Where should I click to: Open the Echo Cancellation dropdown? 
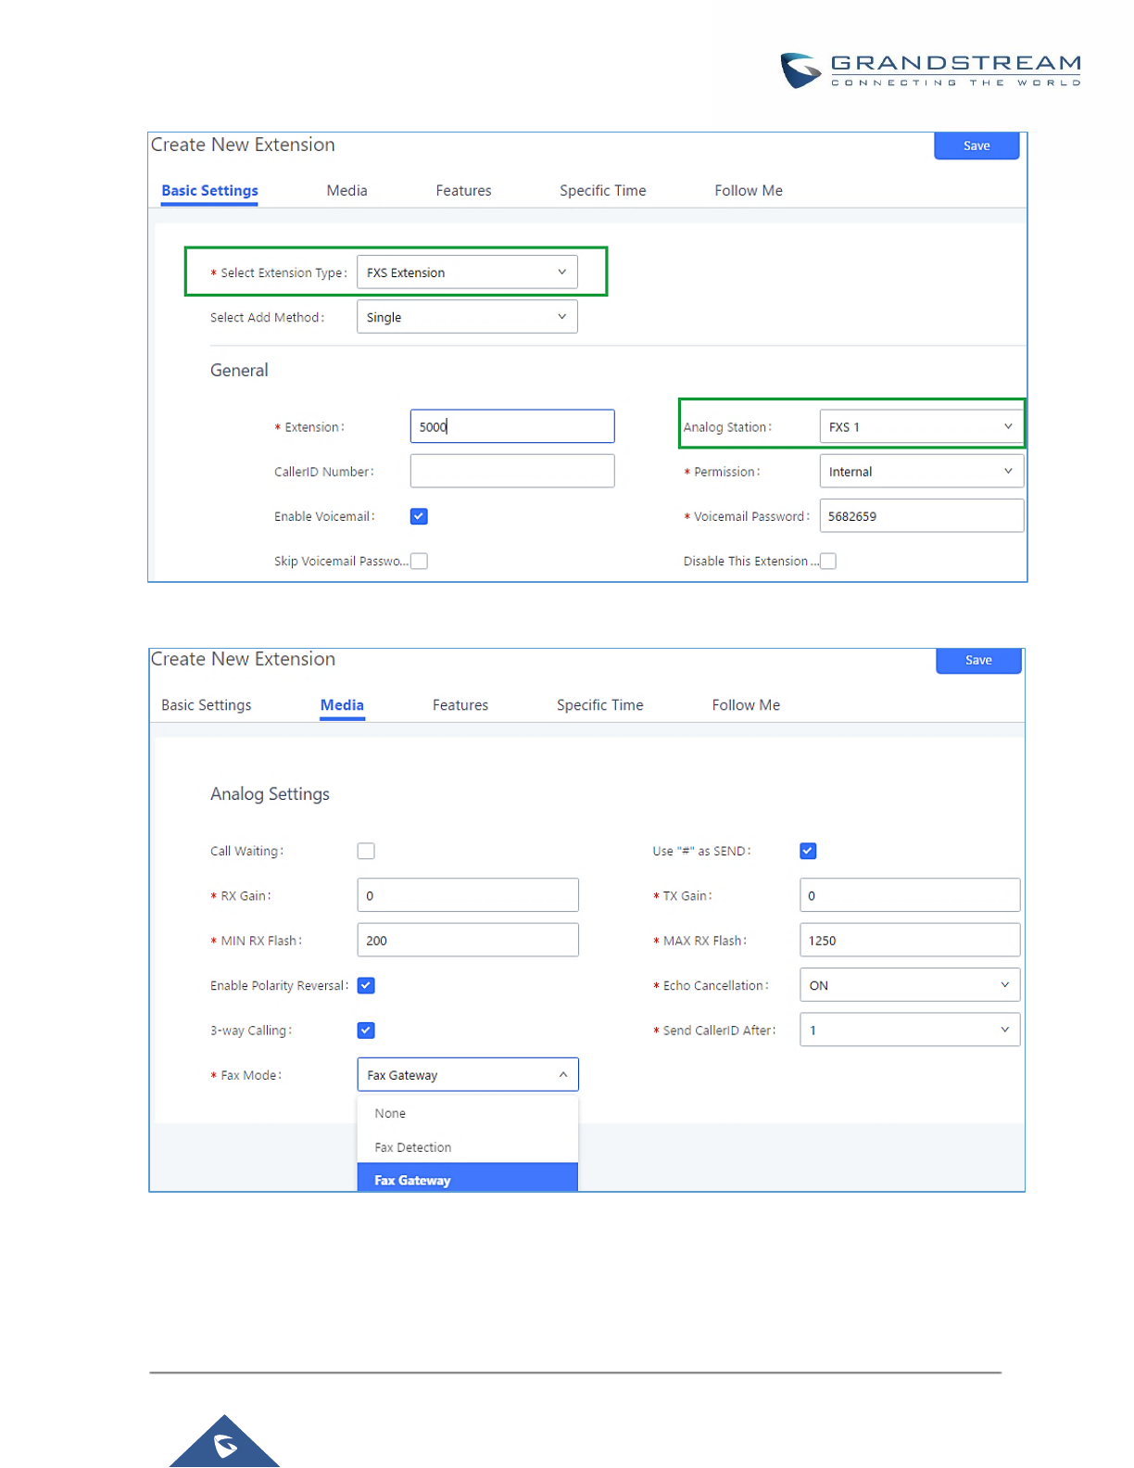click(x=909, y=985)
